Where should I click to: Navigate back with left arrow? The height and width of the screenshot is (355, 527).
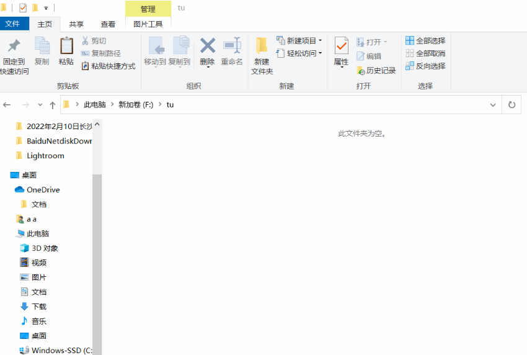pos(7,105)
